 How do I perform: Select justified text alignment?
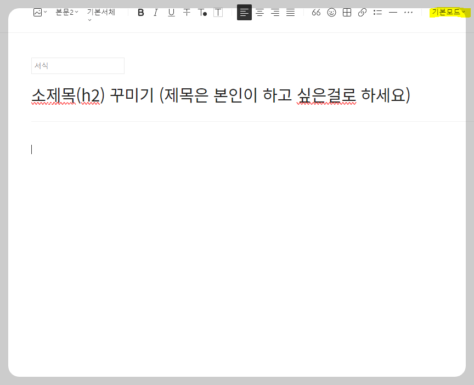tap(290, 12)
